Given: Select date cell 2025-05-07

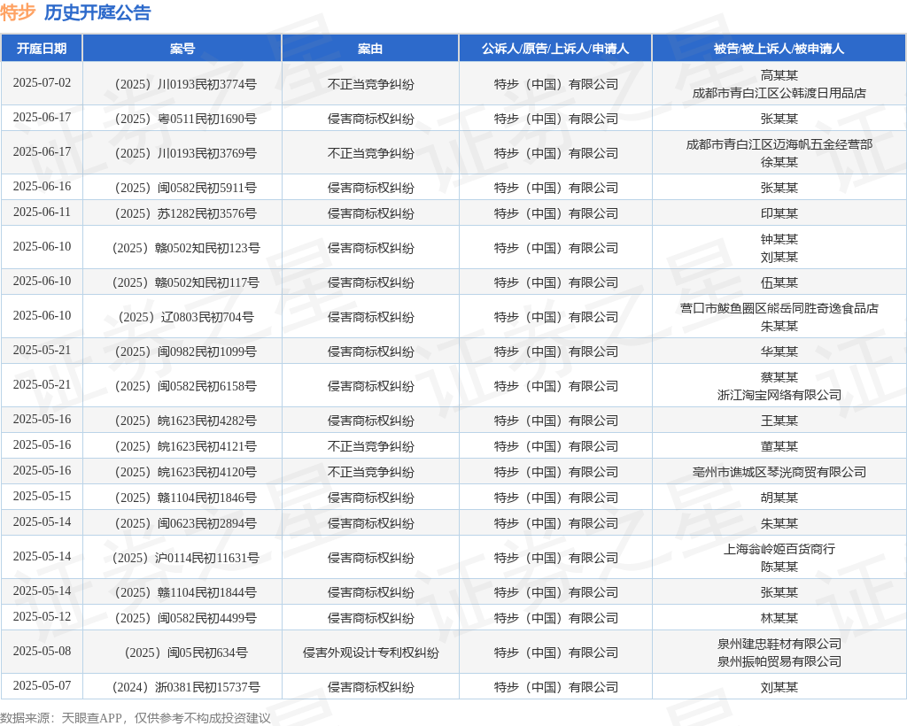Looking at the screenshot, I should point(42,685).
